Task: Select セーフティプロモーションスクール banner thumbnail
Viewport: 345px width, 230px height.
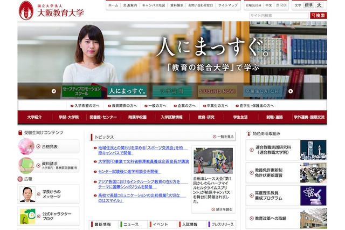Action: point(81,91)
